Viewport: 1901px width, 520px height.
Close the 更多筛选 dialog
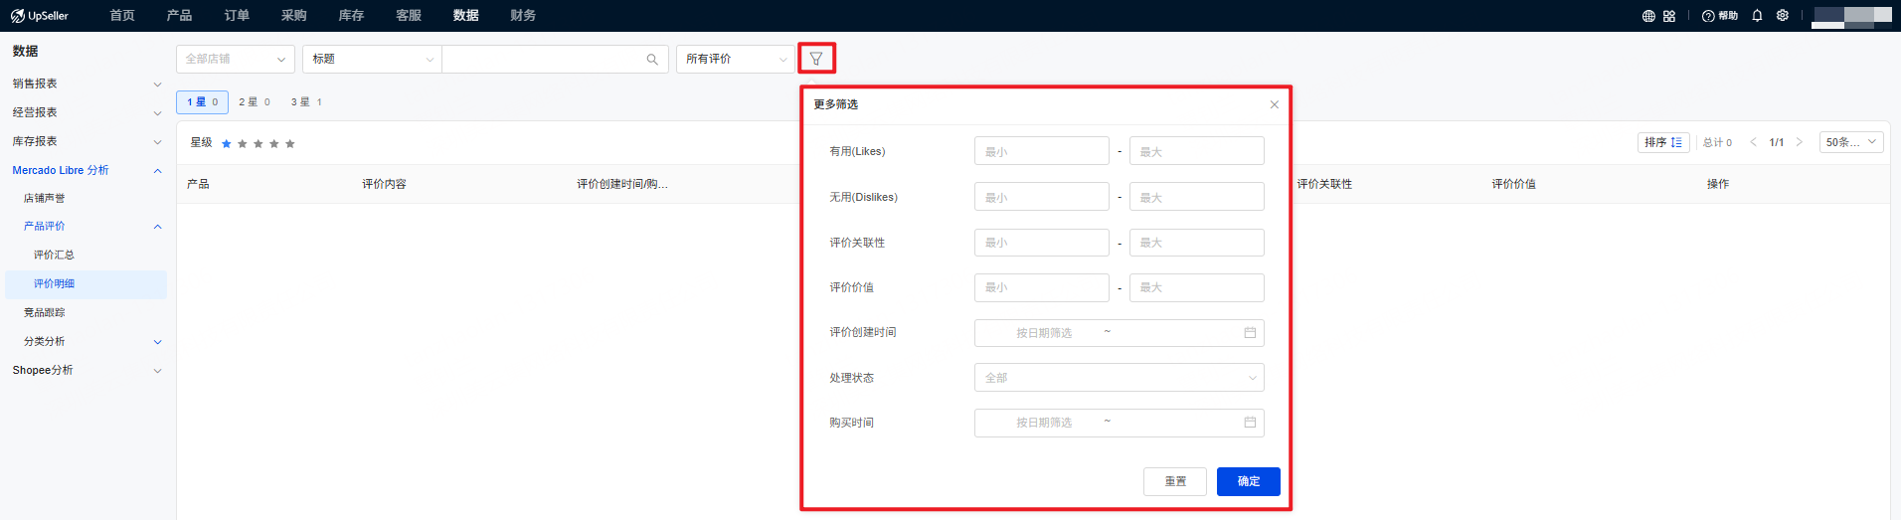[x=1274, y=104]
